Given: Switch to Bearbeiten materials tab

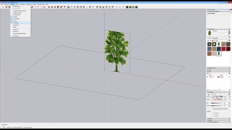Looking at the screenshot, I should tap(215, 38).
